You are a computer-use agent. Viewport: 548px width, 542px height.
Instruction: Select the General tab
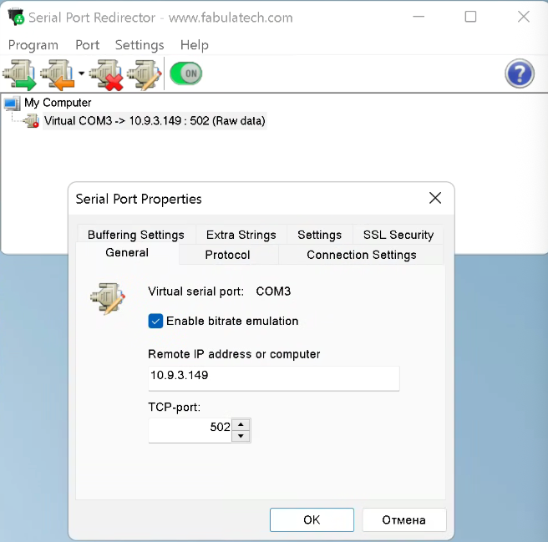127,253
